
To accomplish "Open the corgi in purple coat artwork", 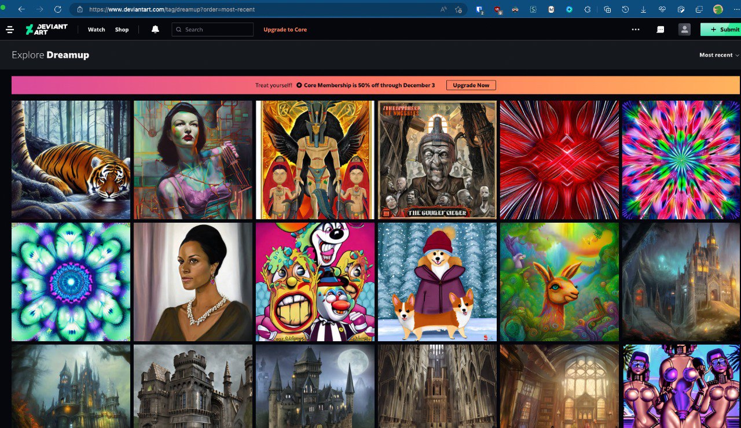I will [437, 282].
